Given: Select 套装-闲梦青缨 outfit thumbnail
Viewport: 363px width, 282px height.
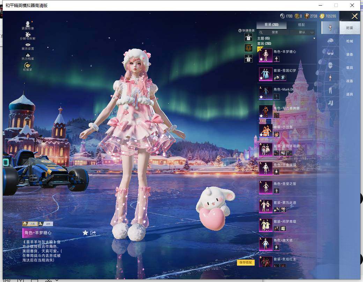Looking at the screenshot, I should [266, 225].
